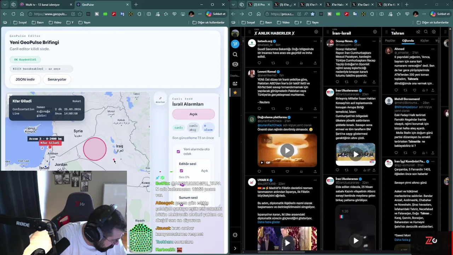453x255 pixels.
Task: Clear the Tahran column with eraser icon
Action: (418, 32)
